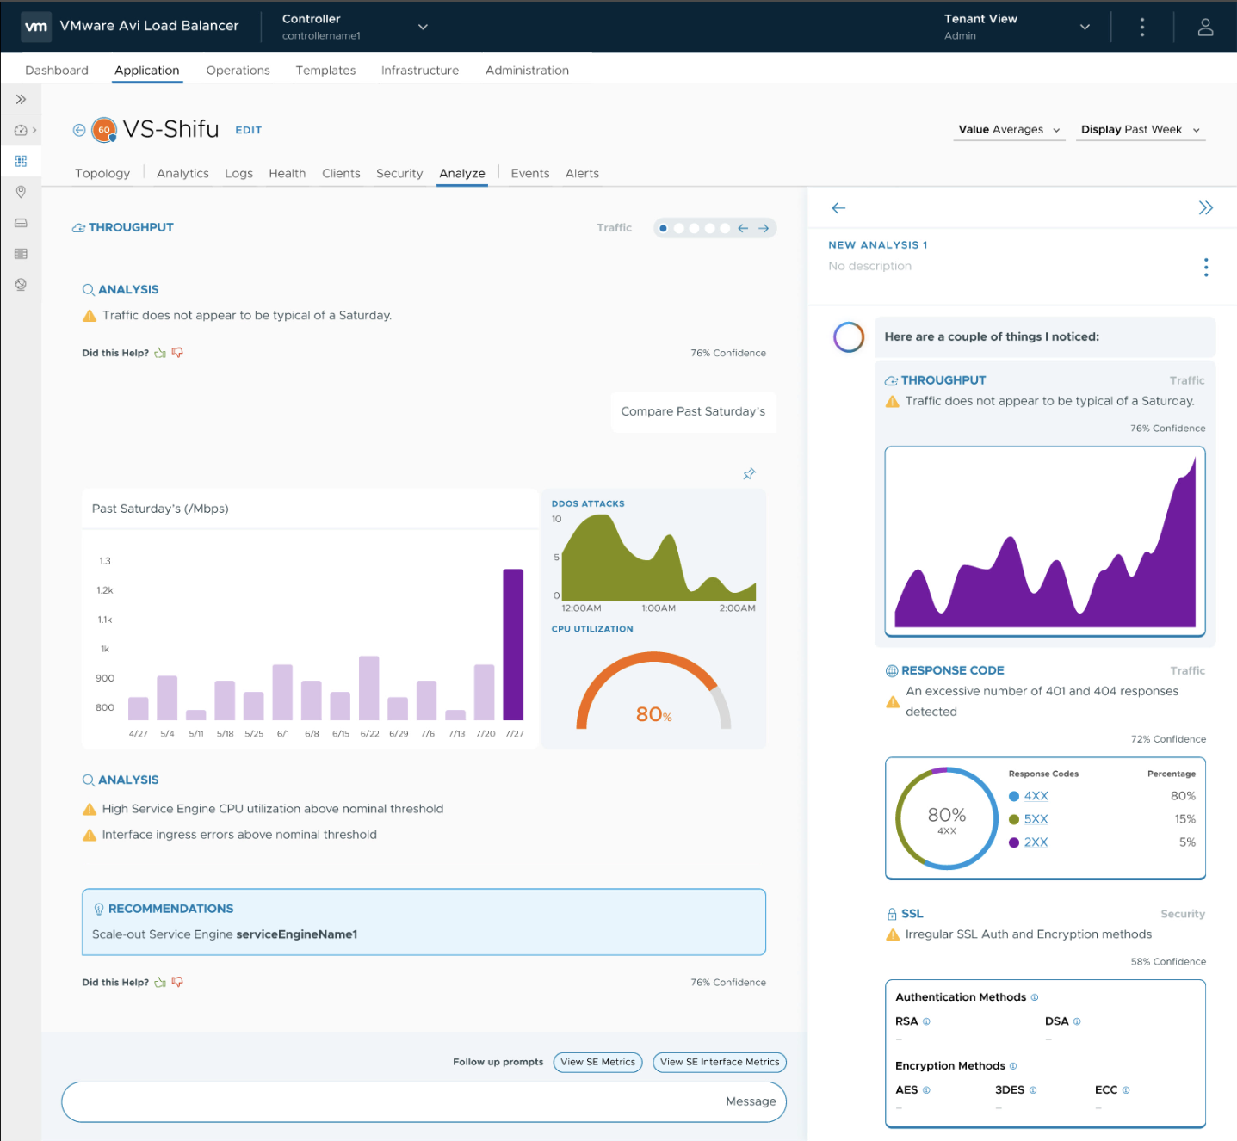The height and width of the screenshot is (1141, 1237).
Task: Click the purple throughput chart thumbnail
Action: 1045,541
